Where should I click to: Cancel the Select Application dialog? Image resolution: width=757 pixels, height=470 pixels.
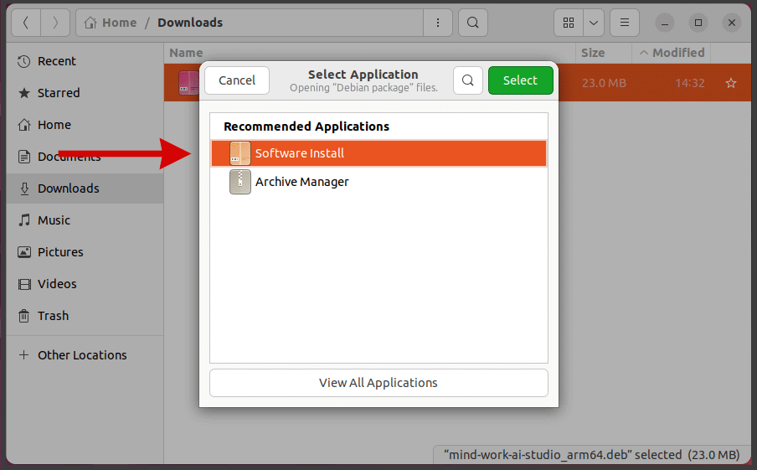(x=237, y=80)
